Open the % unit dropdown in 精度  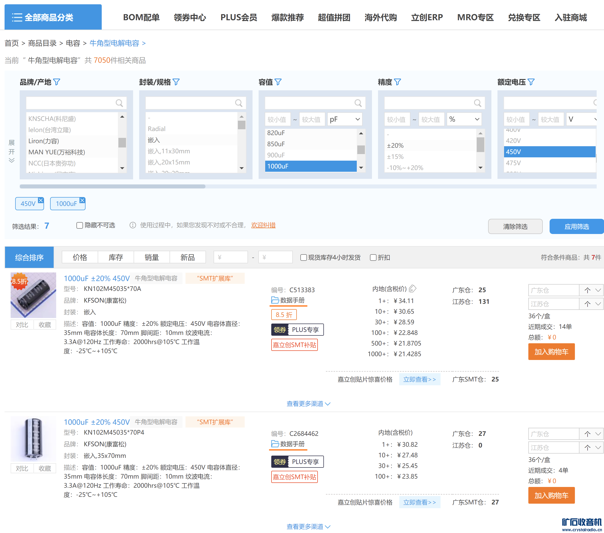tap(464, 119)
